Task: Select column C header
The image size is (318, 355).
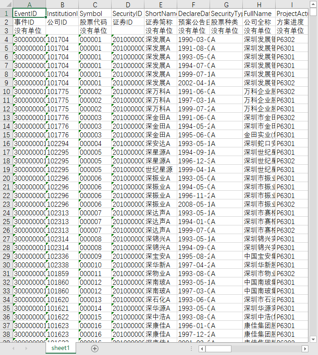Action: click(x=95, y=5)
